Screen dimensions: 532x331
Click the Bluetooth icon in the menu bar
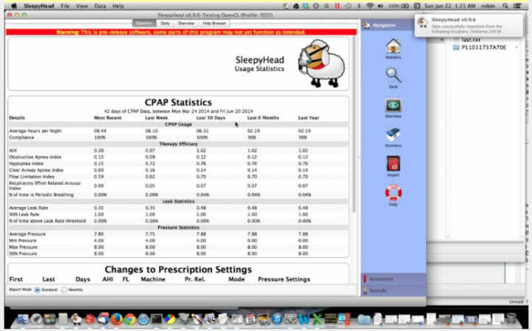tap(359, 6)
